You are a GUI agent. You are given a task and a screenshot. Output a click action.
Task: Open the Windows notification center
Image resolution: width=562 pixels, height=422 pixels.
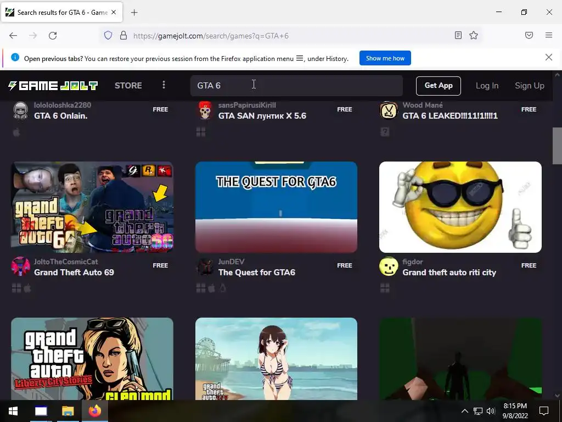pos(544,411)
